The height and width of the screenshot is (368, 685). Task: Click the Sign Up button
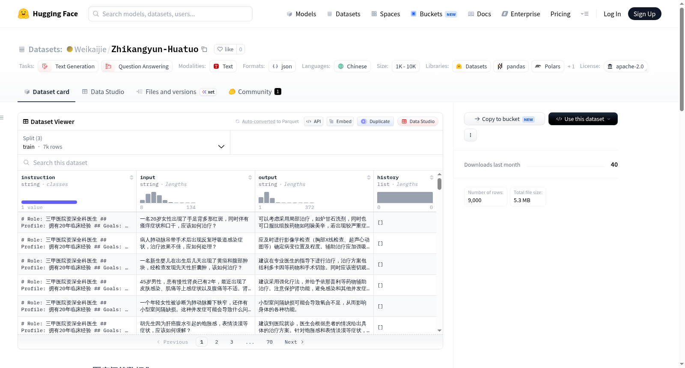(644, 14)
